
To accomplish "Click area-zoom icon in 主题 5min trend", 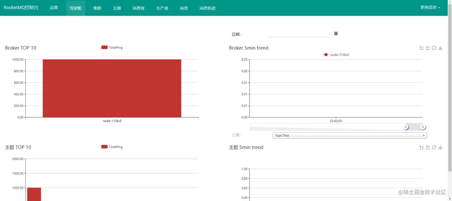I will [x=422, y=148].
